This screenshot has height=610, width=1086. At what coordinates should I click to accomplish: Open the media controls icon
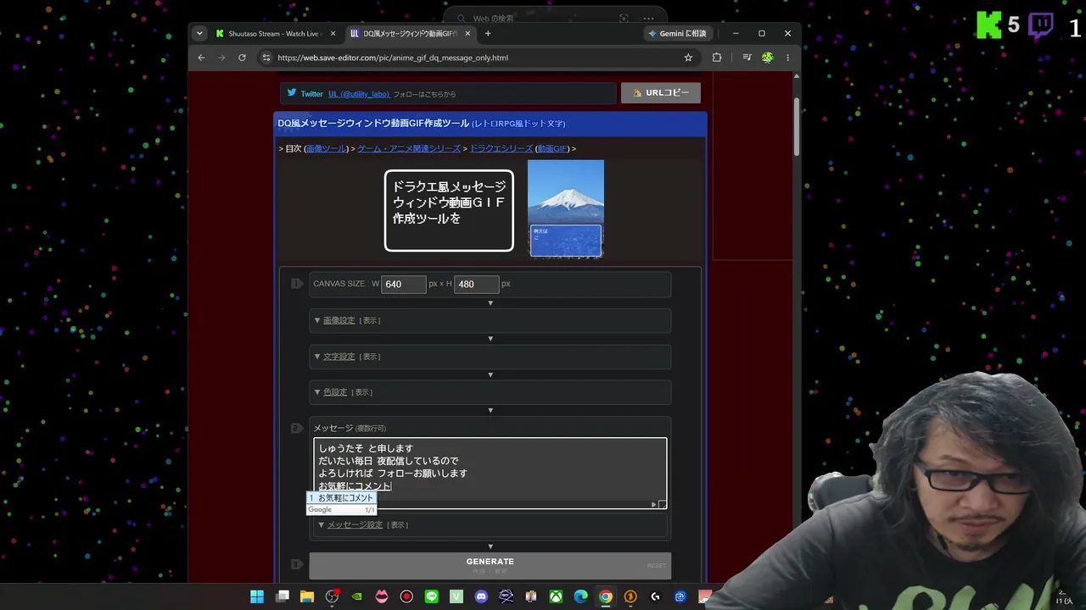click(x=747, y=58)
